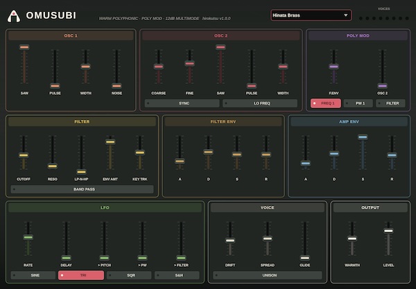The height and width of the screenshot is (289, 416).
Task: Click the Poly Mod OSC 2 slider handle
Action: (x=382, y=86)
